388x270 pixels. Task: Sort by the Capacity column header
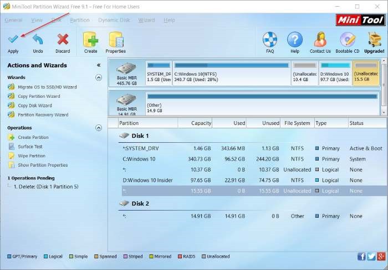pos(195,123)
